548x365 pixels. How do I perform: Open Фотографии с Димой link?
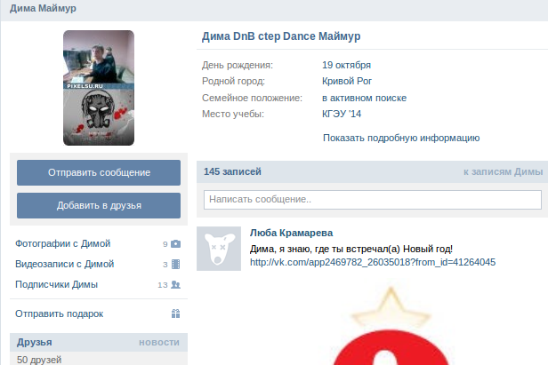pyautogui.click(x=63, y=243)
